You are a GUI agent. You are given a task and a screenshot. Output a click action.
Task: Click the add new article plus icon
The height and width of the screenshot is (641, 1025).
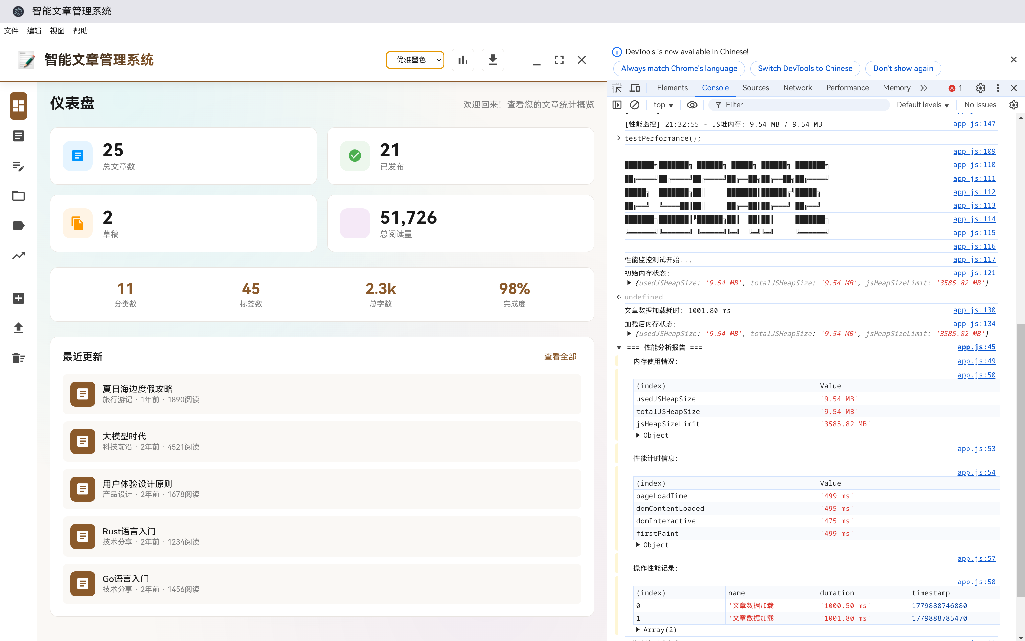pyautogui.click(x=19, y=298)
